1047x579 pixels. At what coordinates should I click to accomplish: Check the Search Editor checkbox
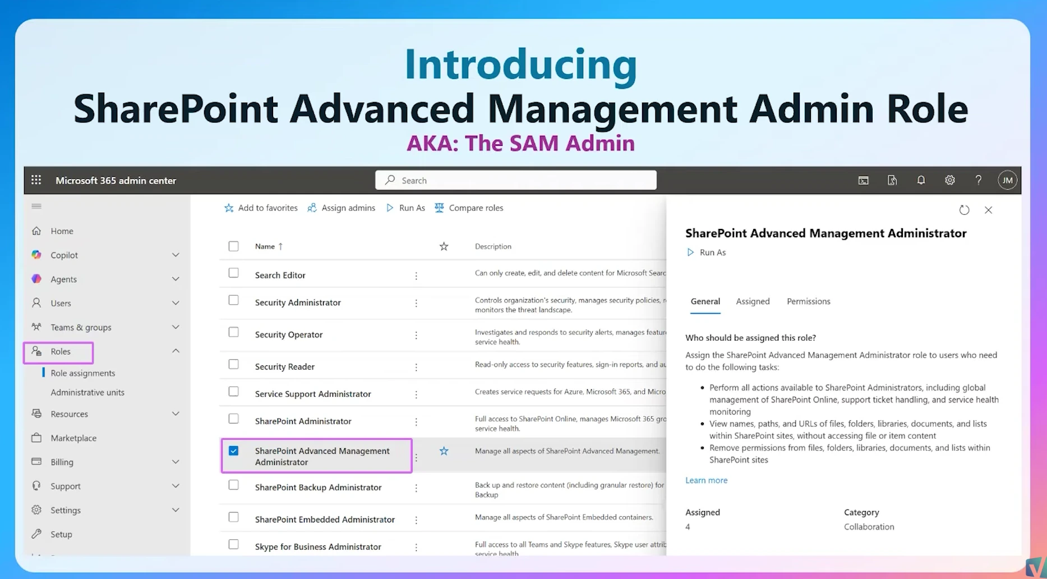[234, 273]
